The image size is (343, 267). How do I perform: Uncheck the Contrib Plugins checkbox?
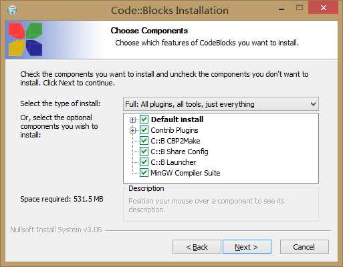click(144, 130)
